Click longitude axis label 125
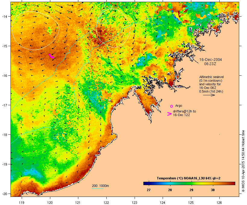 click(x=191, y=203)
